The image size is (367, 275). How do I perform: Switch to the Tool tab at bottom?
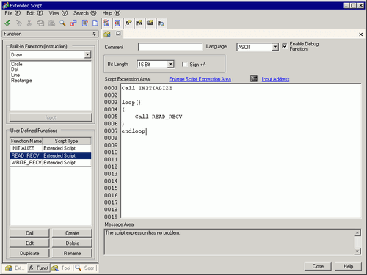click(62, 268)
